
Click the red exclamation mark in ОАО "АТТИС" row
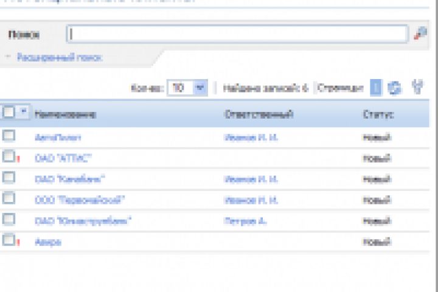tap(18, 159)
